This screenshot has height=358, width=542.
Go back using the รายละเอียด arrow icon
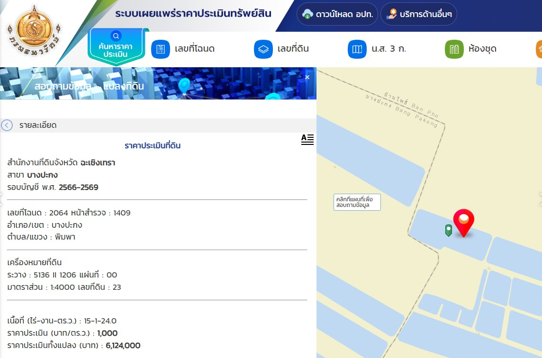pos(7,125)
